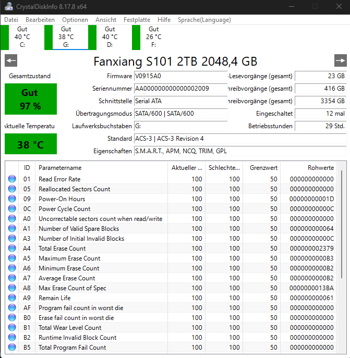Select drive D: tab at 40 °C
The image size is (350, 358).
click(x=110, y=37)
